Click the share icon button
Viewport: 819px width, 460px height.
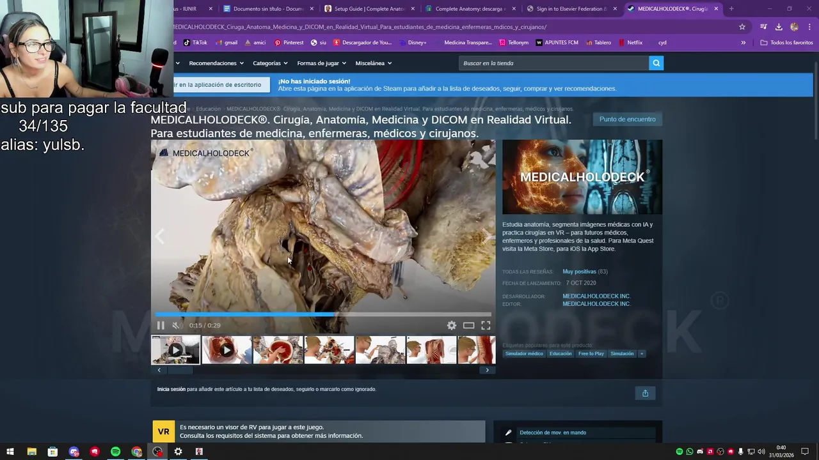(x=645, y=393)
